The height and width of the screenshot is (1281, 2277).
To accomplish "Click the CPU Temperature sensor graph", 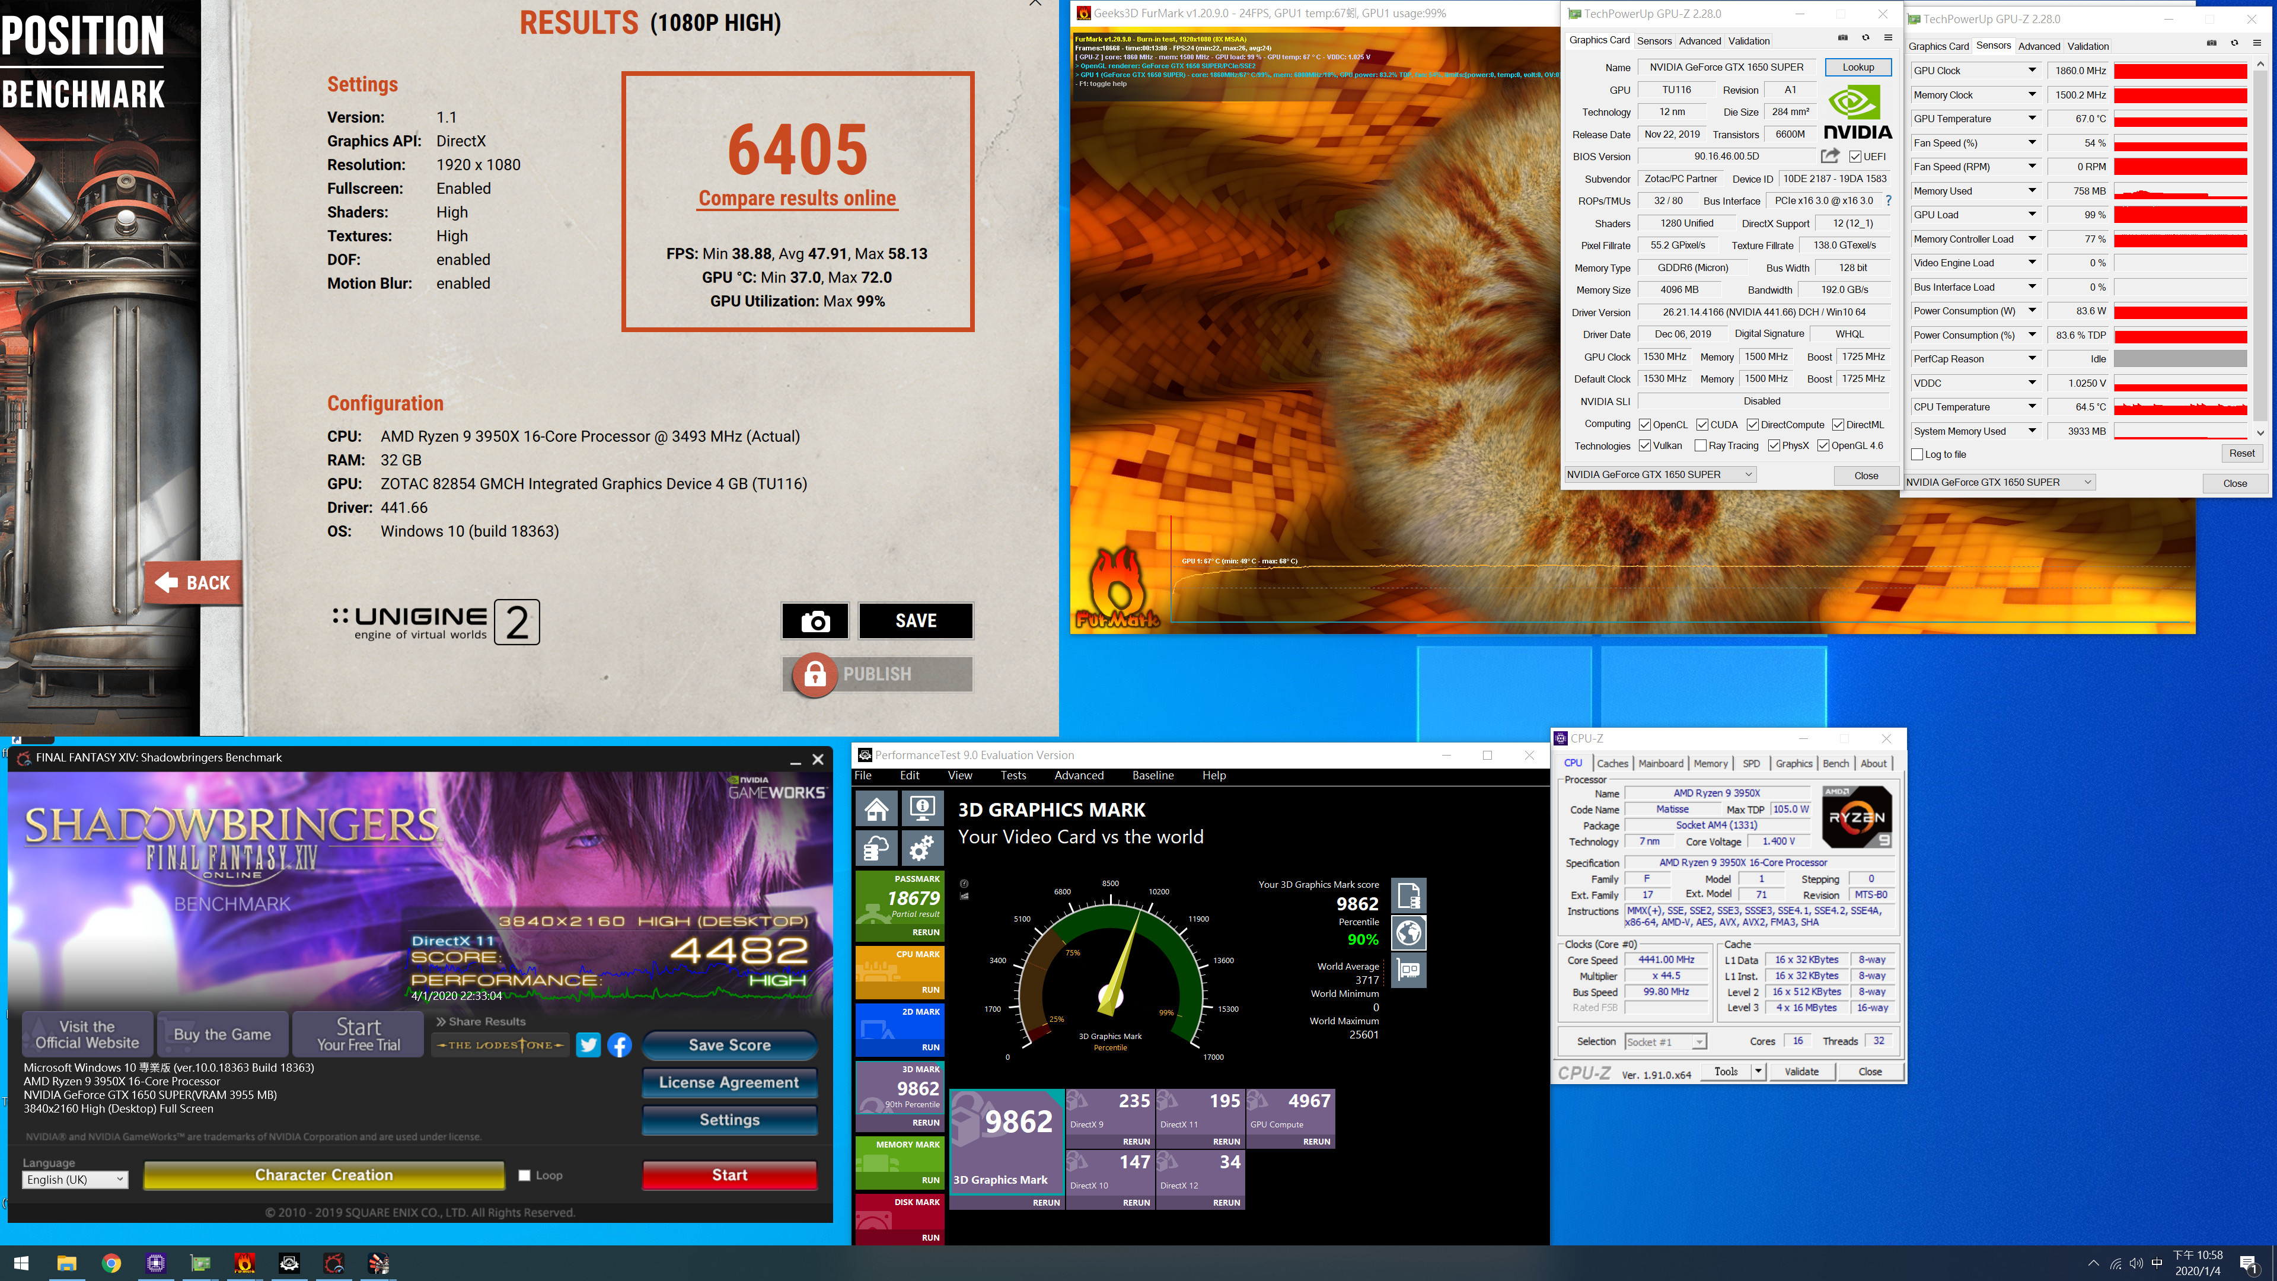I will [x=2180, y=407].
